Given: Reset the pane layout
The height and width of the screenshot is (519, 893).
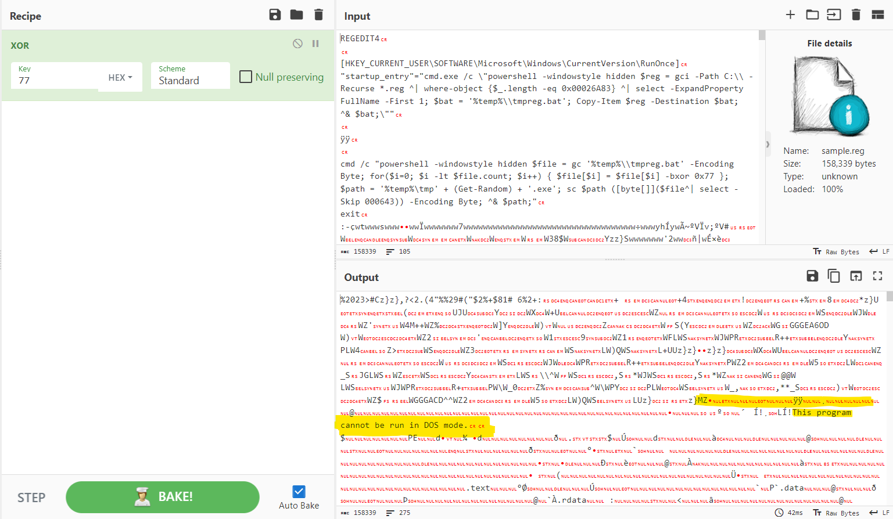Looking at the screenshot, I should tap(878, 15).
